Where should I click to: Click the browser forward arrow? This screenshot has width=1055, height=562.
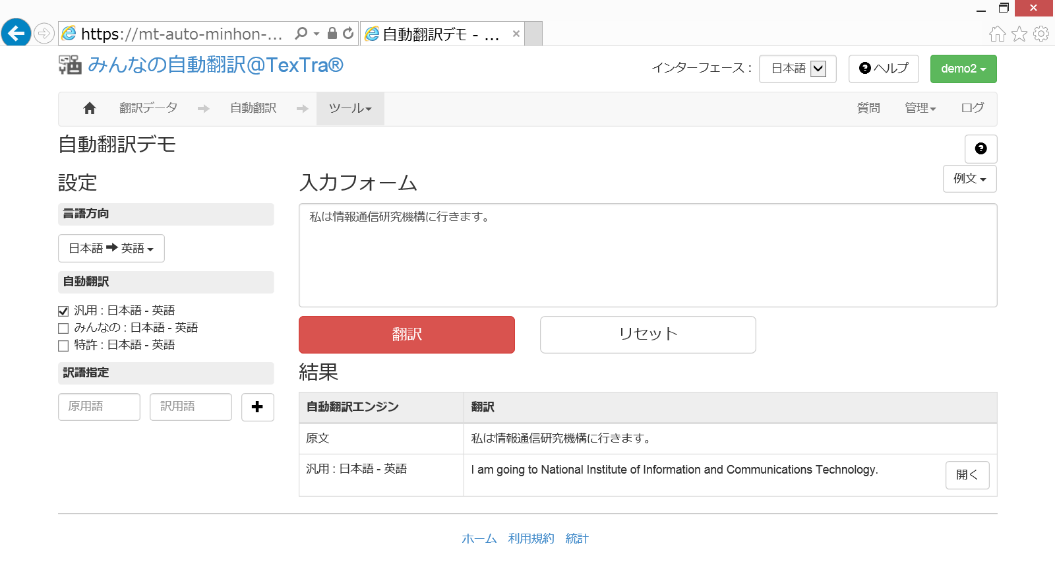(44, 33)
